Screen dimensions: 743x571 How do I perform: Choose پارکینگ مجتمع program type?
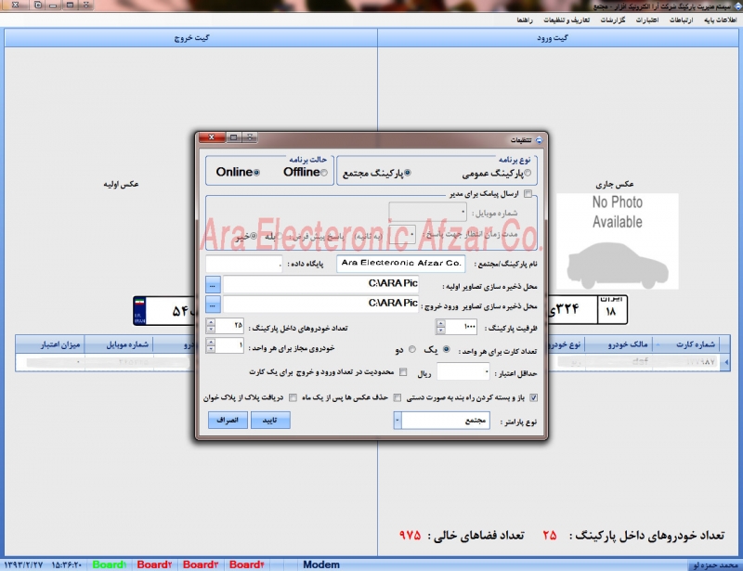click(x=407, y=173)
